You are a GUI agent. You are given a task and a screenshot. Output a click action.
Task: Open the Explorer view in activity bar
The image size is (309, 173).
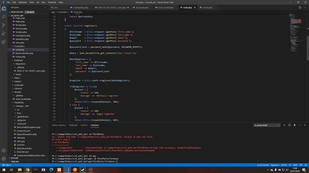(4, 9)
